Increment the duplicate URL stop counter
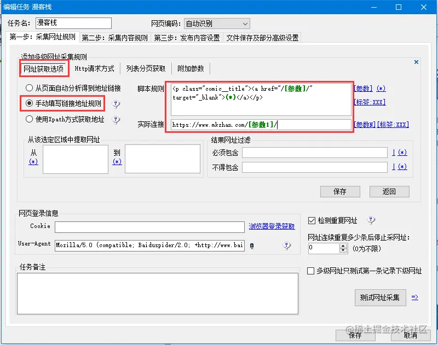Image resolution: width=438 pixels, height=345 pixels. (x=343, y=245)
